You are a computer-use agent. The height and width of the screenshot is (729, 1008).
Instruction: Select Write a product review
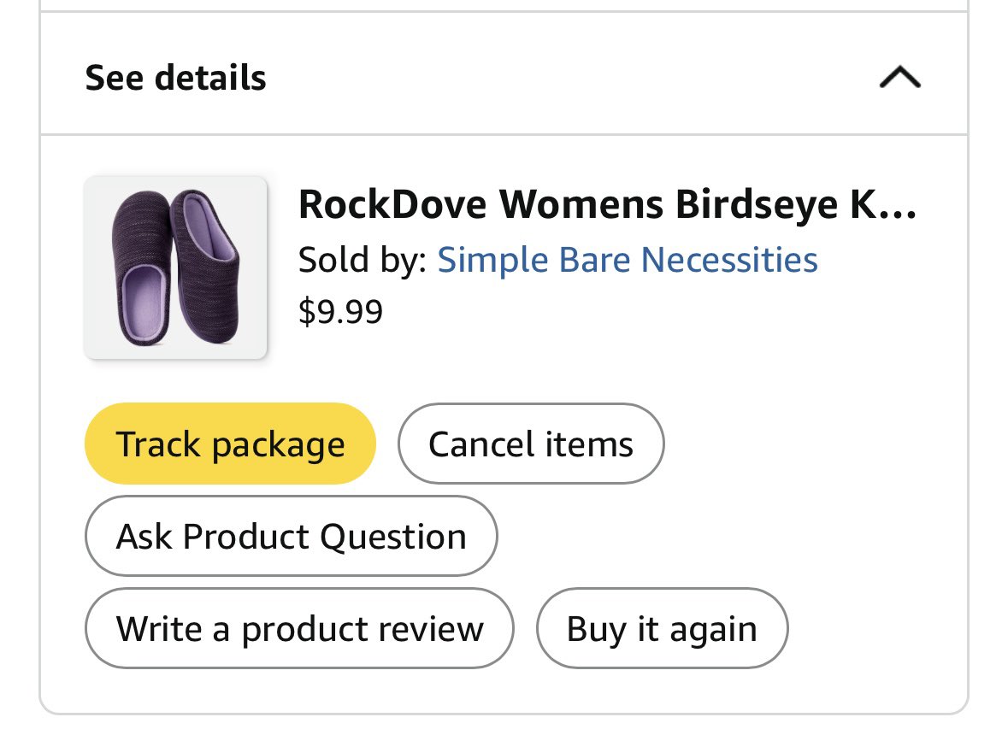(299, 629)
